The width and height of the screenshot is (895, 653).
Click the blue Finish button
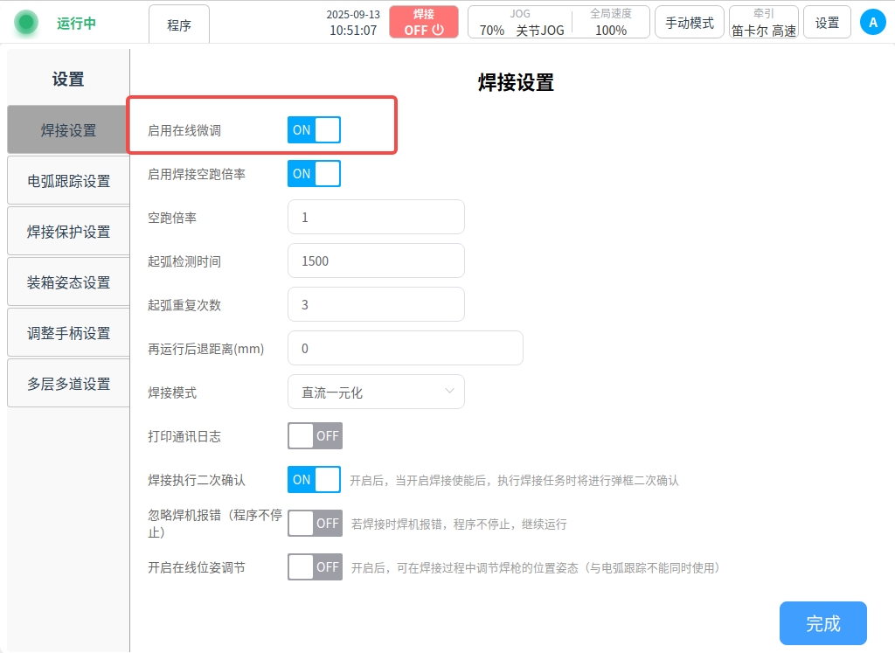pos(822,623)
